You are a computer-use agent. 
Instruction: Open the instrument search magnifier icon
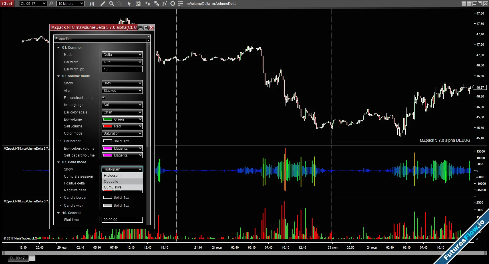point(51,4)
